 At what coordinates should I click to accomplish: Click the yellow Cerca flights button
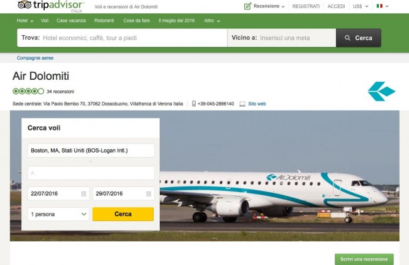tap(123, 214)
